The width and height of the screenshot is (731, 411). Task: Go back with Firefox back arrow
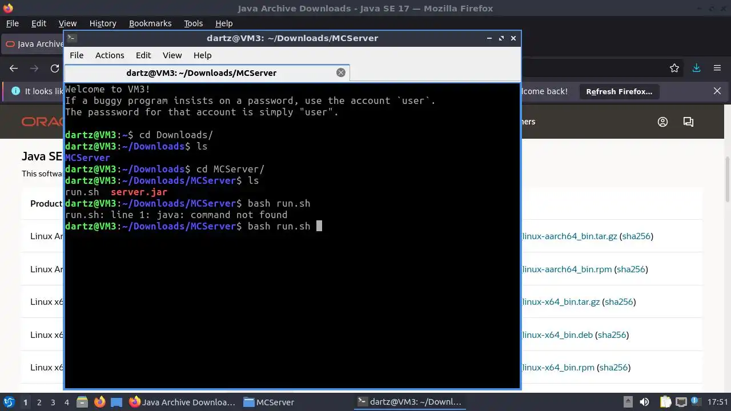click(14, 68)
